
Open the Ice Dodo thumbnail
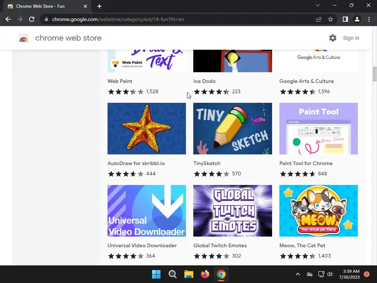coord(233,61)
